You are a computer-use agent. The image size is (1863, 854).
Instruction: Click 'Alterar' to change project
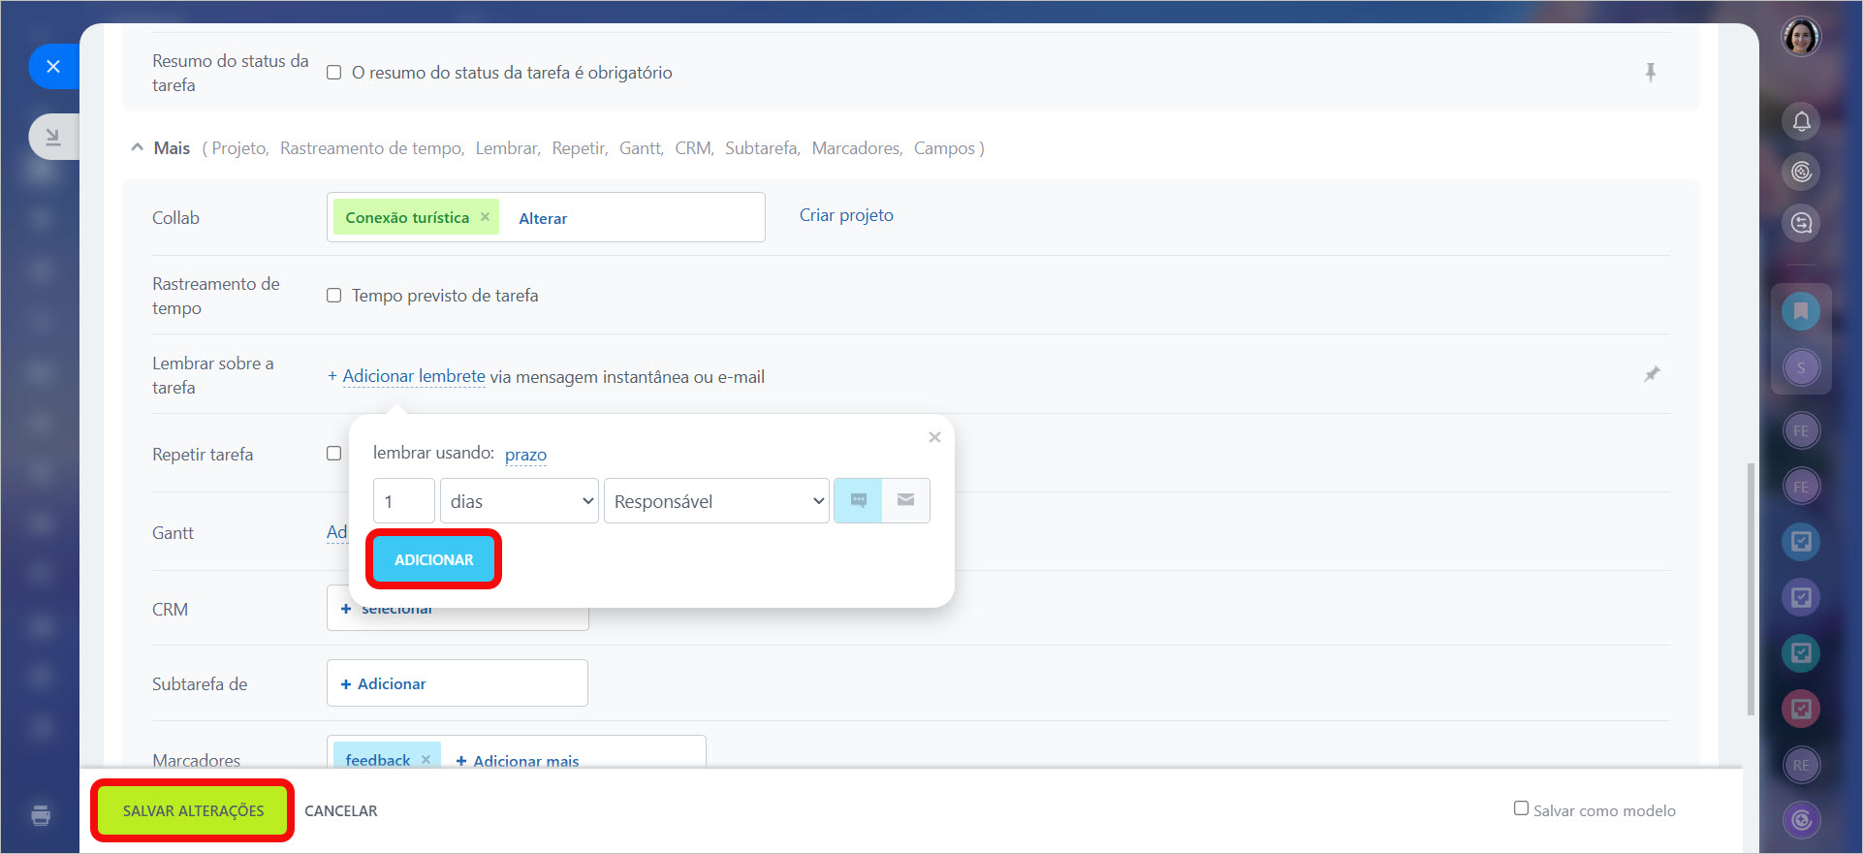[543, 218]
